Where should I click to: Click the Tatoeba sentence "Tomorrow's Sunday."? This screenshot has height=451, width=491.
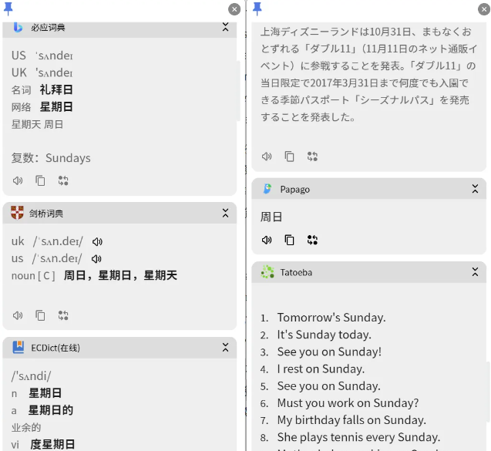331,318
